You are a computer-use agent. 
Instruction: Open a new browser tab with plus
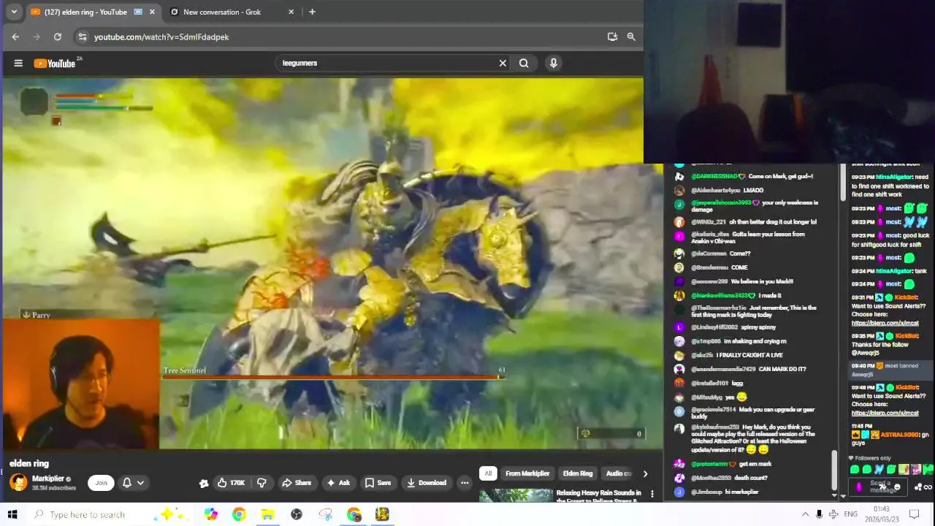coord(312,12)
